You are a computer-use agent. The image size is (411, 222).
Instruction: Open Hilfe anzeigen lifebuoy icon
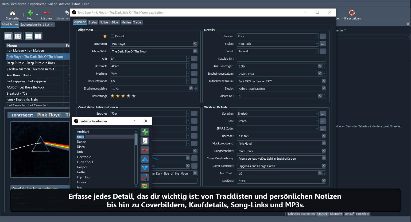pos(352,13)
